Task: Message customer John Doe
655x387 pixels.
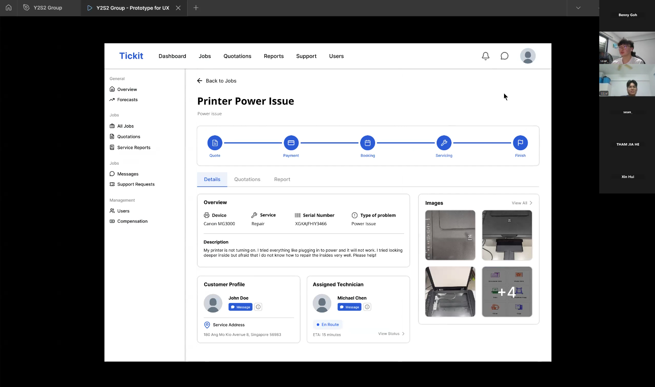Action: [x=240, y=307]
